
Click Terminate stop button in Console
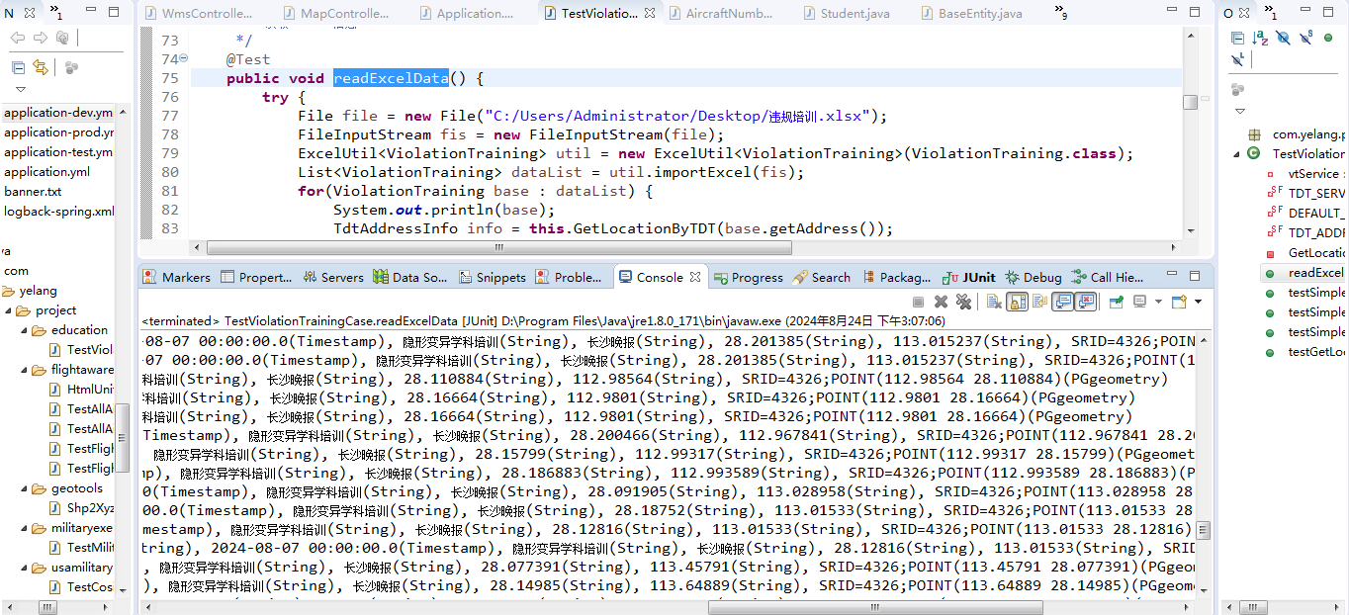coord(918,302)
